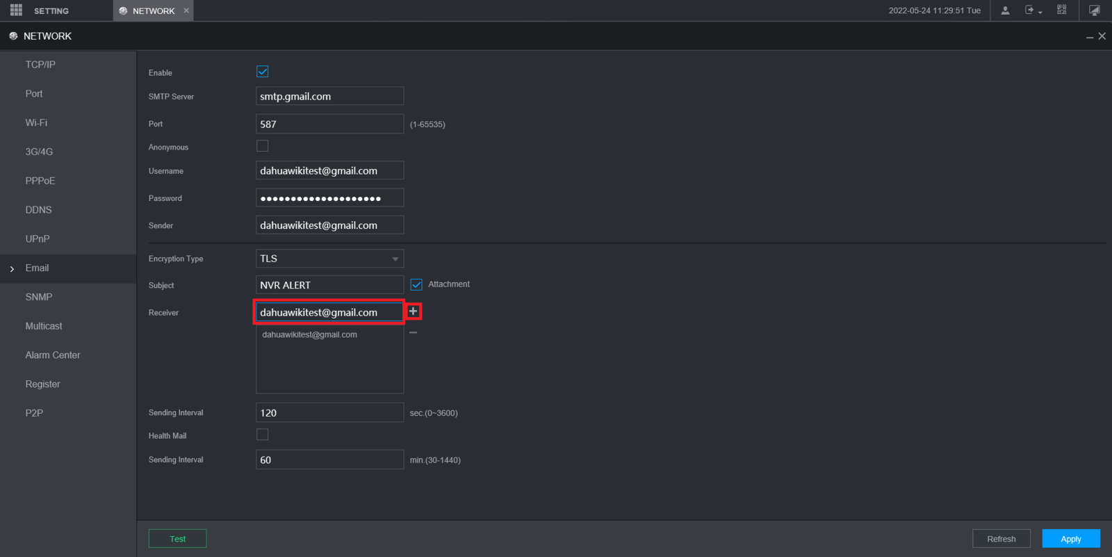Viewport: 1112px width, 557px height.
Task: Click the QR code icon
Action: click(x=1061, y=10)
